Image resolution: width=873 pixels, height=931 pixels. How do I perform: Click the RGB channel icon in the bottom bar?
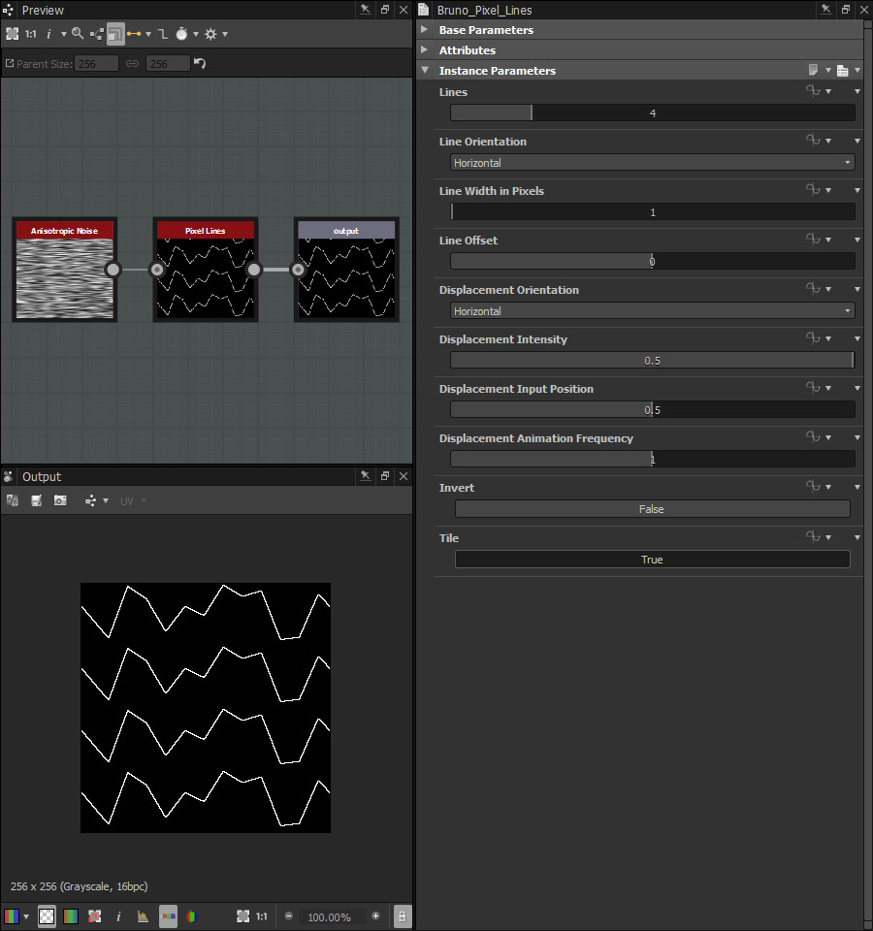[x=12, y=915]
